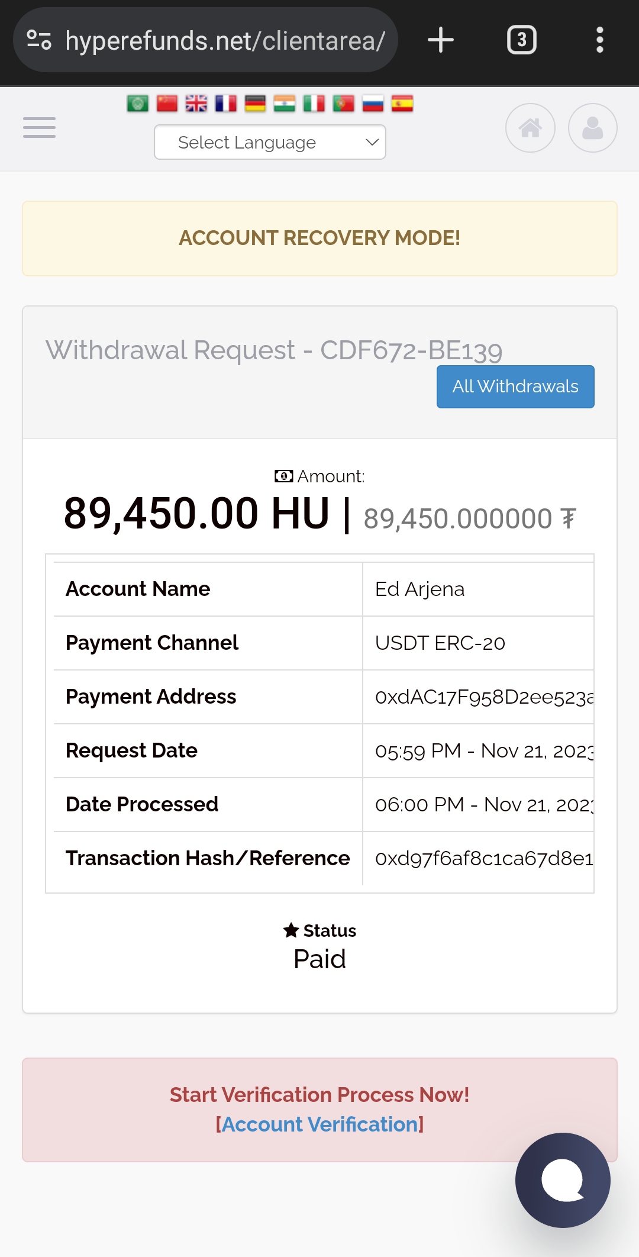The height and width of the screenshot is (1257, 639).
Task: Open the live chat bubble
Action: click(563, 1180)
